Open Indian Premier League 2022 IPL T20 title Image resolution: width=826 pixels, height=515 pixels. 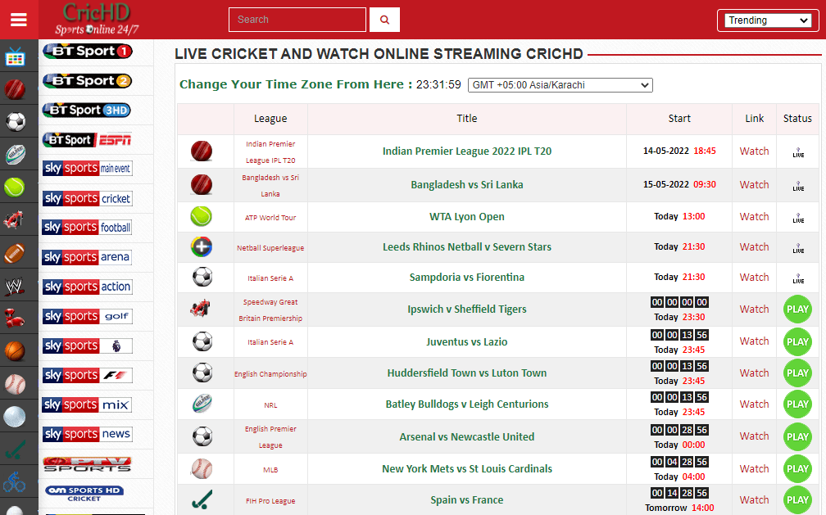pyautogui.click(x=467, y=151)
